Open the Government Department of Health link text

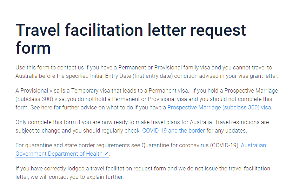(x=59, y=154)
